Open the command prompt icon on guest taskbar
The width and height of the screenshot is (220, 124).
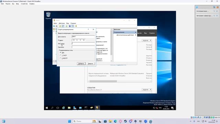pos(86,108)
